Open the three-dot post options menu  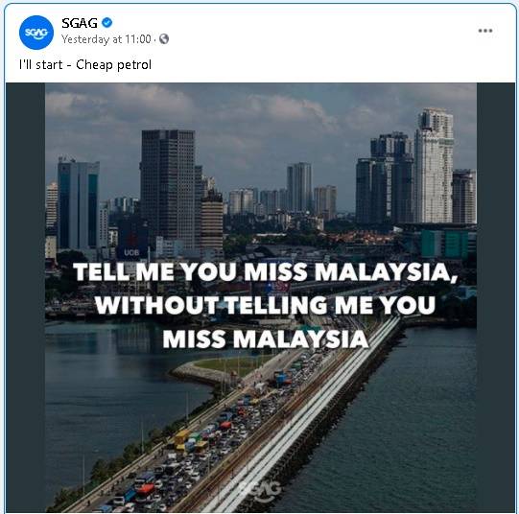485,31
